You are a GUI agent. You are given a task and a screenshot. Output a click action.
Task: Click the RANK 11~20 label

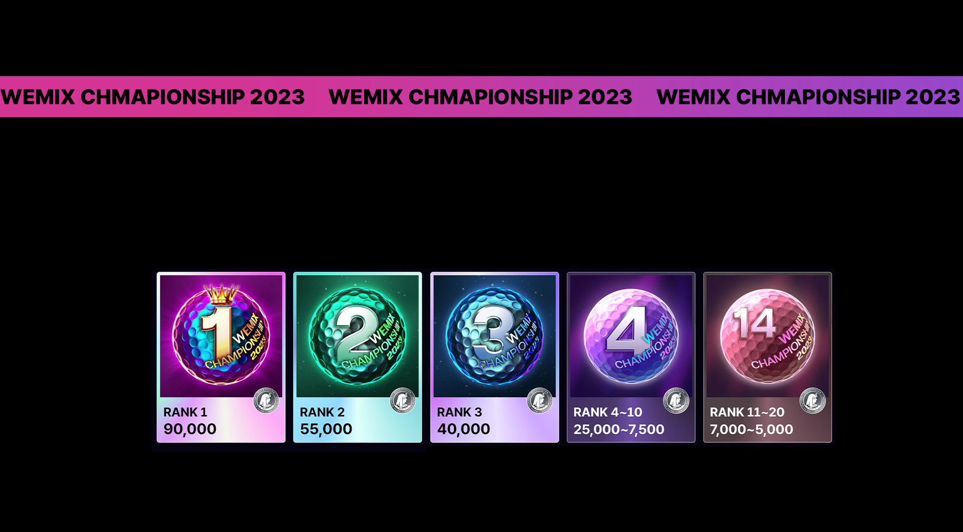tap(747, 412)
